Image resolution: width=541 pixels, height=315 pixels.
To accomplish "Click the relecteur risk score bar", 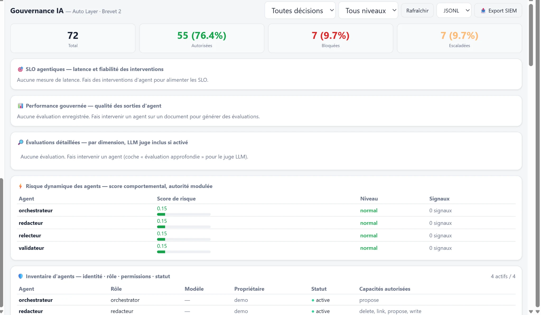I will pyautogui.click(x=184, y=239).
